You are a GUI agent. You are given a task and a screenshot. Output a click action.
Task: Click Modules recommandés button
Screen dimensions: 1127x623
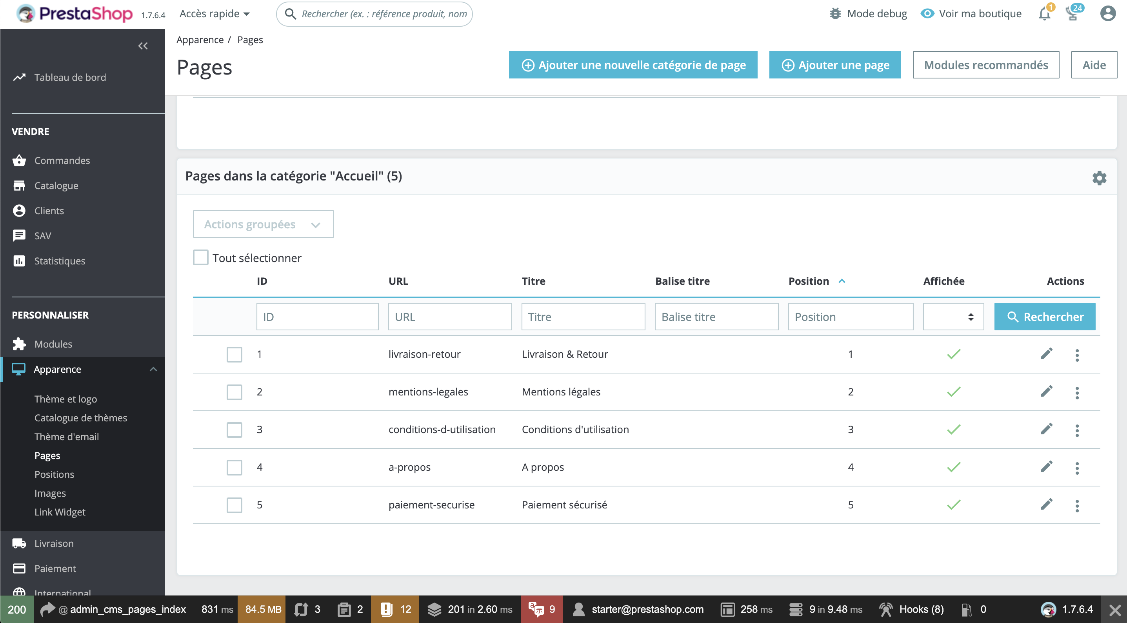(986, 65)
